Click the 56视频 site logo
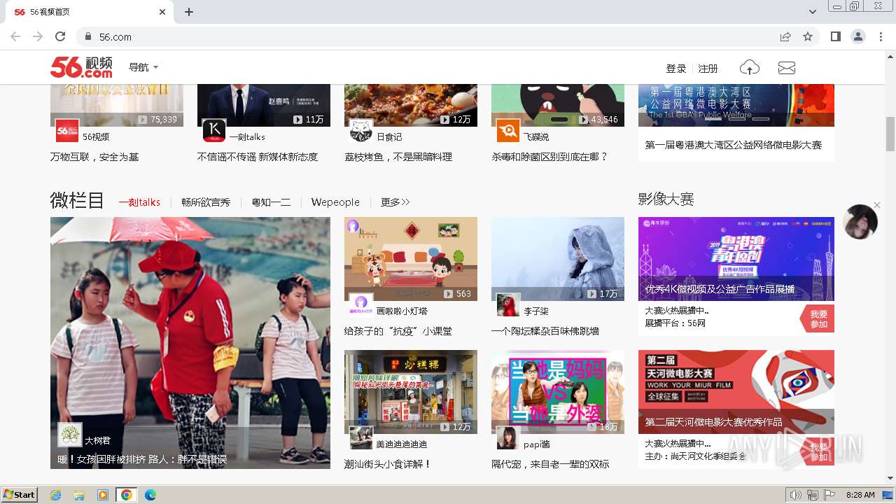Image resolution: width=896 pixels, height=504 pixels. tap(81, 67)
